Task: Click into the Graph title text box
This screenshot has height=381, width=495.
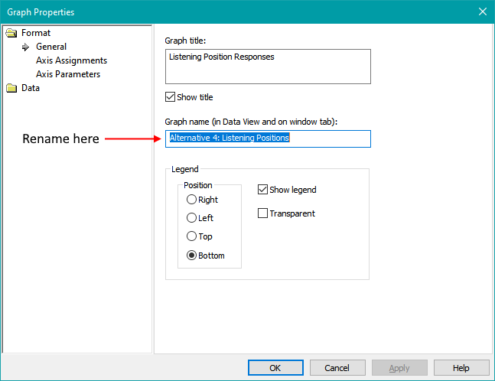Action: click(268, 67)
